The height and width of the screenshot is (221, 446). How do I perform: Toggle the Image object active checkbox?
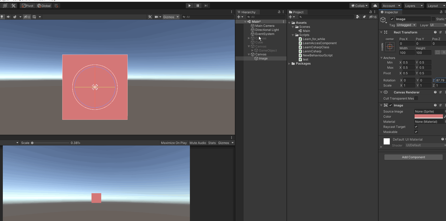click(x=392, y=19)
